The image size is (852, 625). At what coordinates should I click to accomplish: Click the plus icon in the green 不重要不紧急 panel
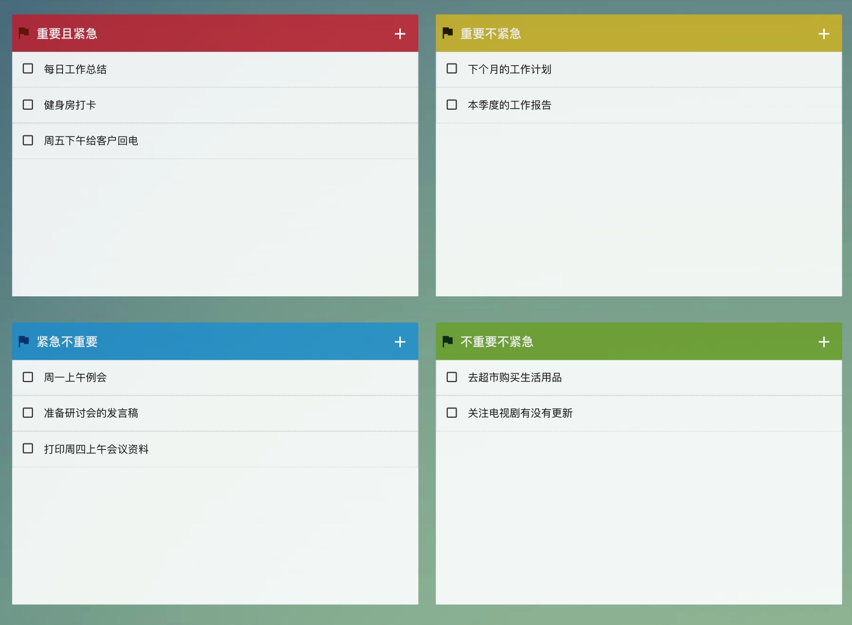[824, 341]
